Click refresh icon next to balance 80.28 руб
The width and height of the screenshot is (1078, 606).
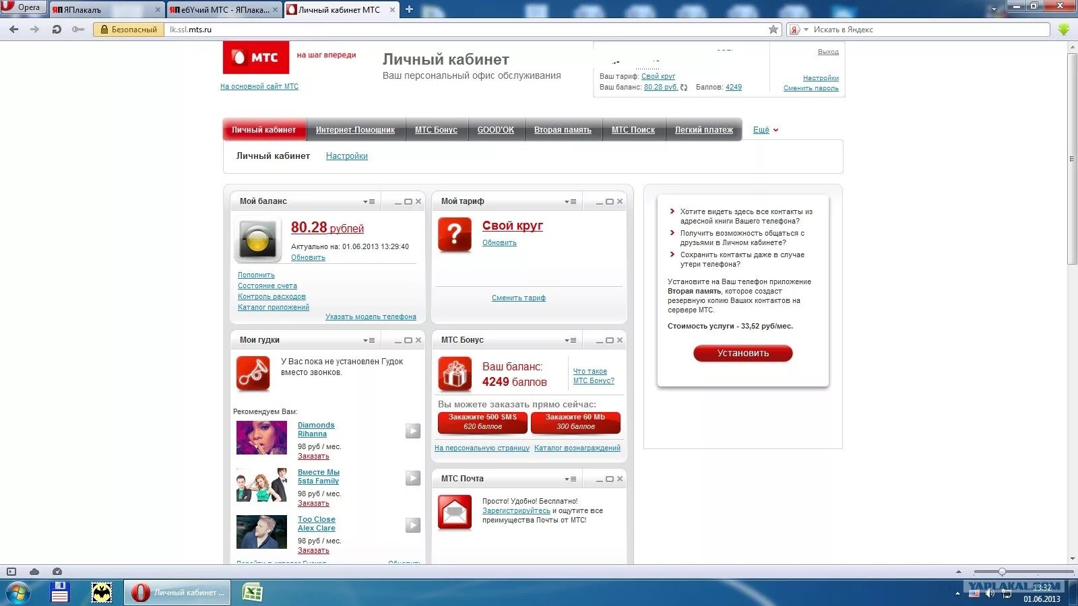point(684,88)
